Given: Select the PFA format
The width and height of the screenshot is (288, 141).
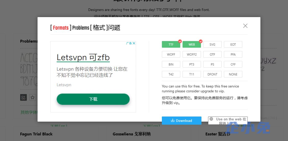Looking at the screenshot, I should (233, 55).
